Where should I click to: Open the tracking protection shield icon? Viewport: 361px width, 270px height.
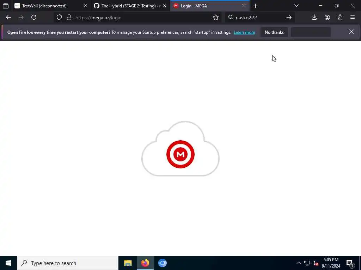click(59, 18)
